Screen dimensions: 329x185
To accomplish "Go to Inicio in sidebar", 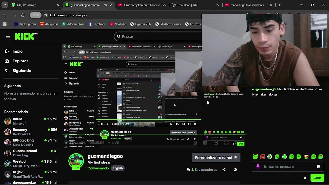I will coord(14,51).
